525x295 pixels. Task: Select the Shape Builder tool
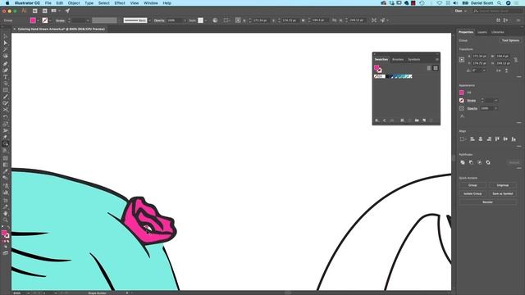coord(6,143)
